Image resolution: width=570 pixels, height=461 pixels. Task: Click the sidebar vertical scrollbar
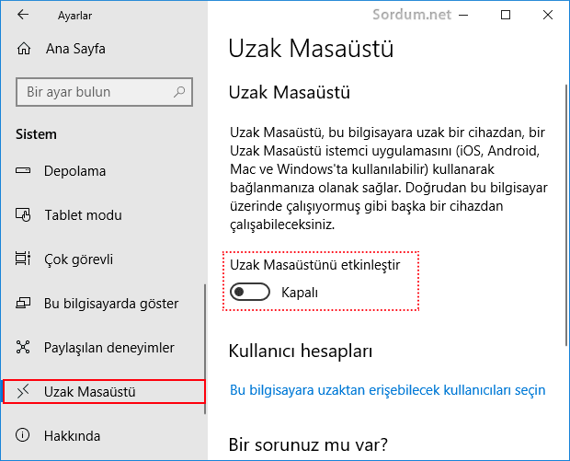click(205, 349)
